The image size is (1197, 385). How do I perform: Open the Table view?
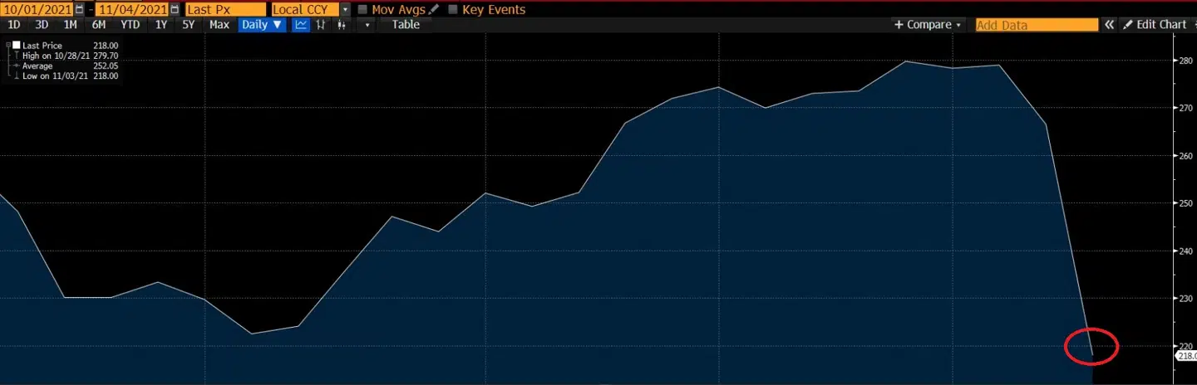(406, 25)
